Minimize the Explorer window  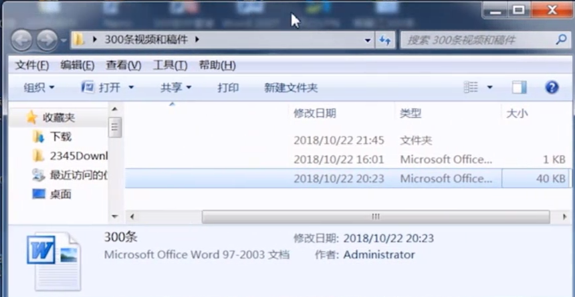(x=495, y=10)
